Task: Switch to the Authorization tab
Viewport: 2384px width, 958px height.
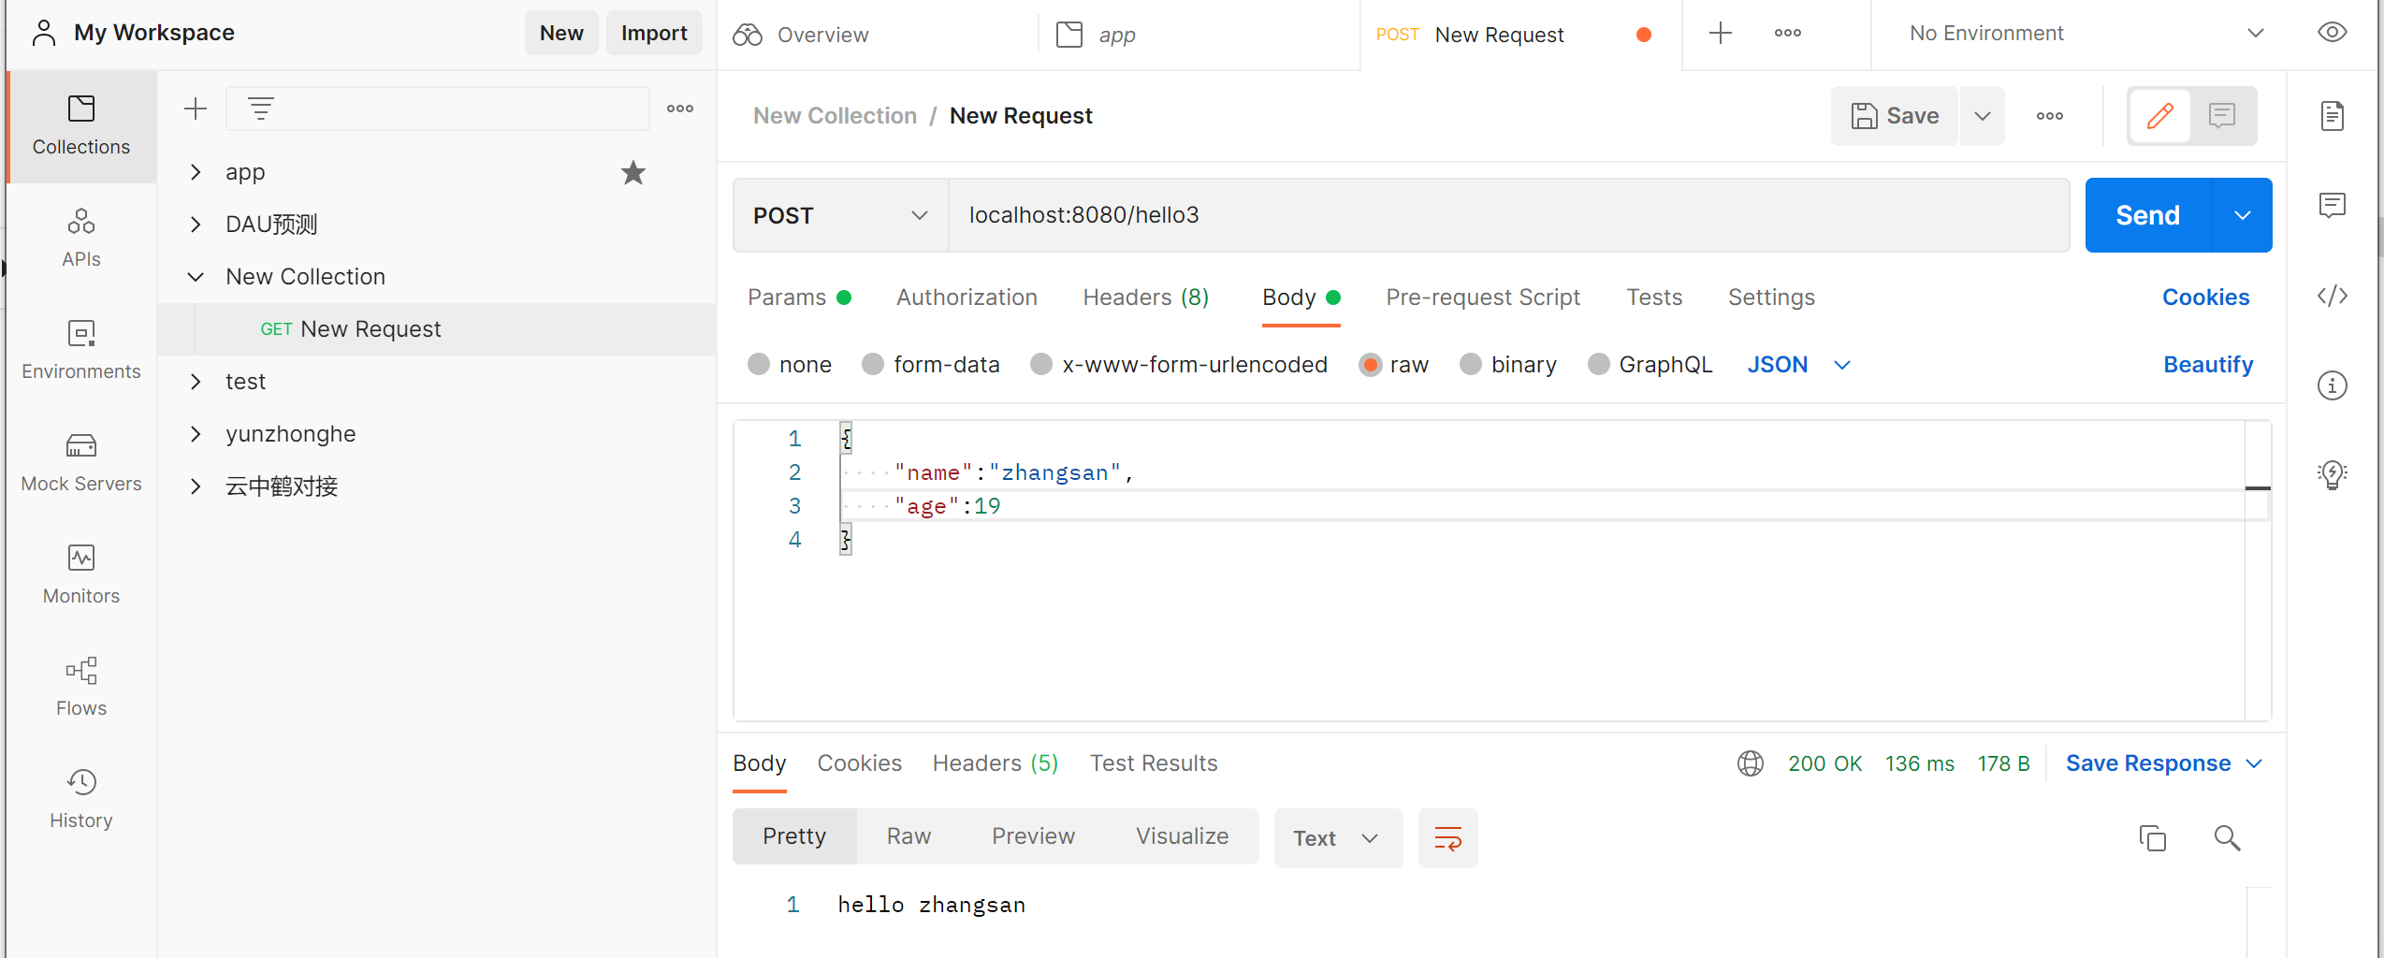Action: coord(967,298)
